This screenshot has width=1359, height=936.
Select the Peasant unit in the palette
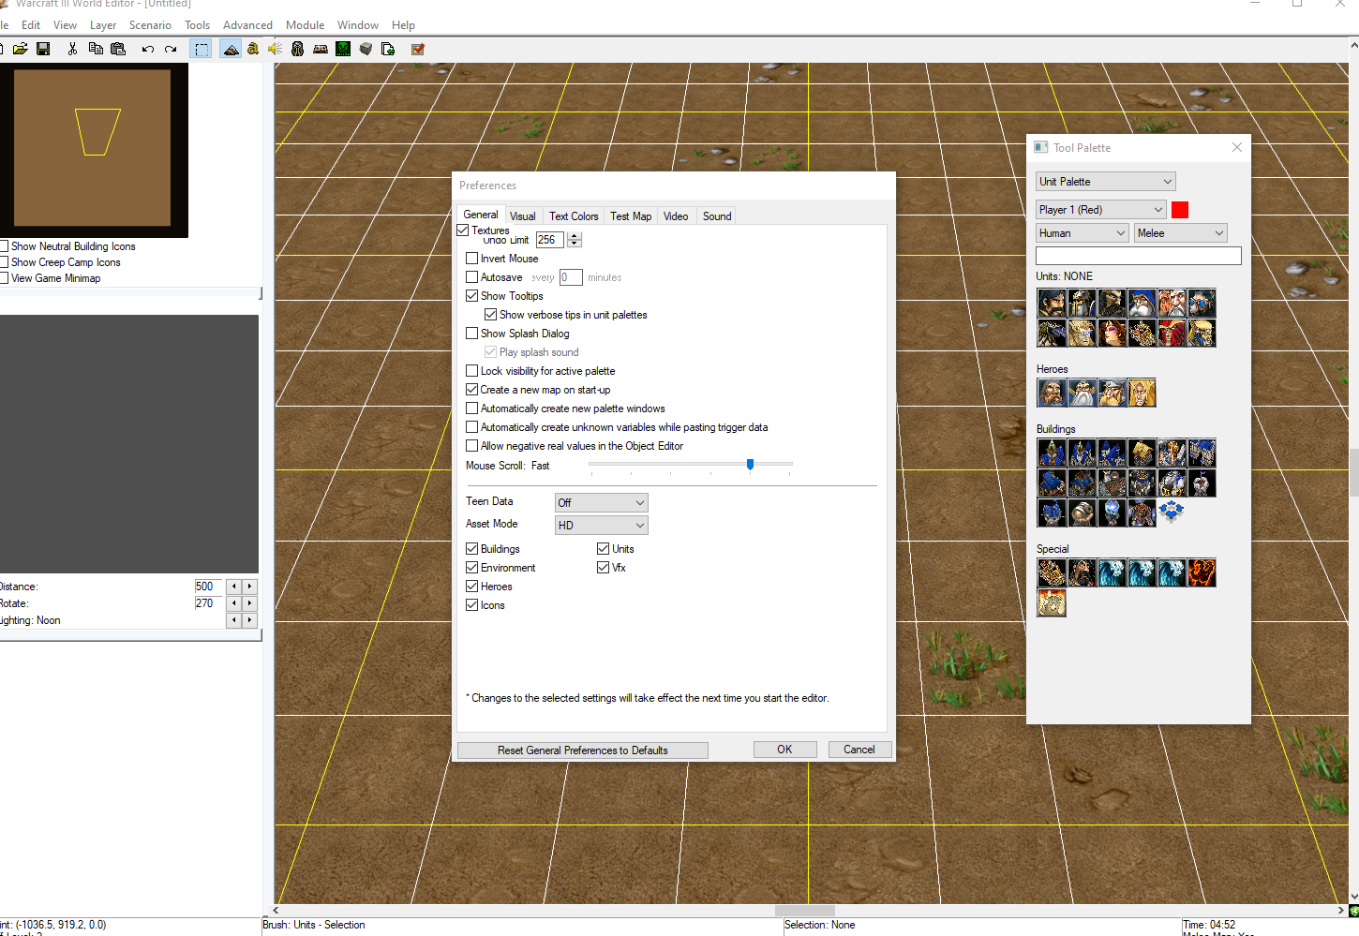[x=1052, y=303]
